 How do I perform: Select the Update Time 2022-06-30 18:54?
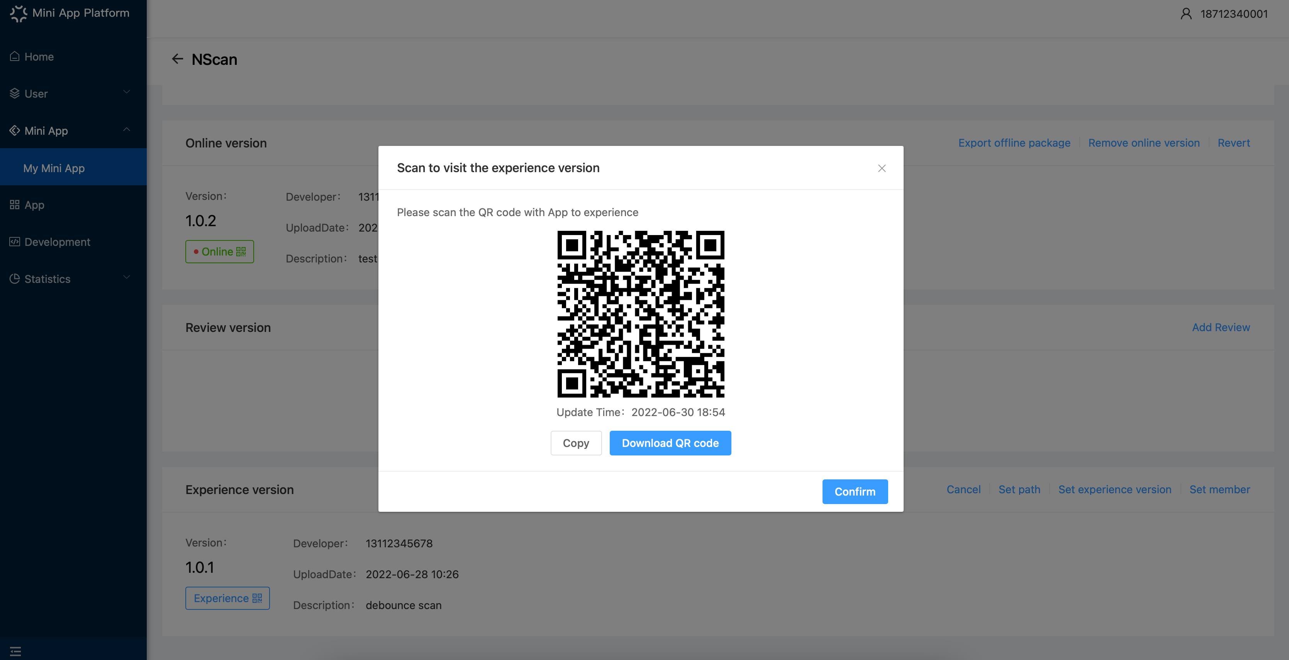[x=678, y=412]
